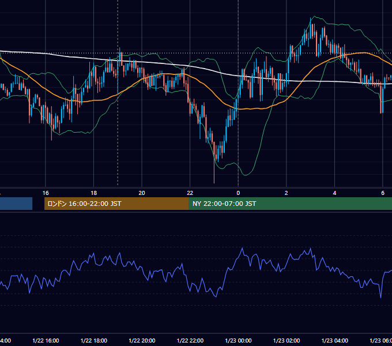Click the 0 hour tick label
Viewport: 392px width, 346px height.
[238, 193]
